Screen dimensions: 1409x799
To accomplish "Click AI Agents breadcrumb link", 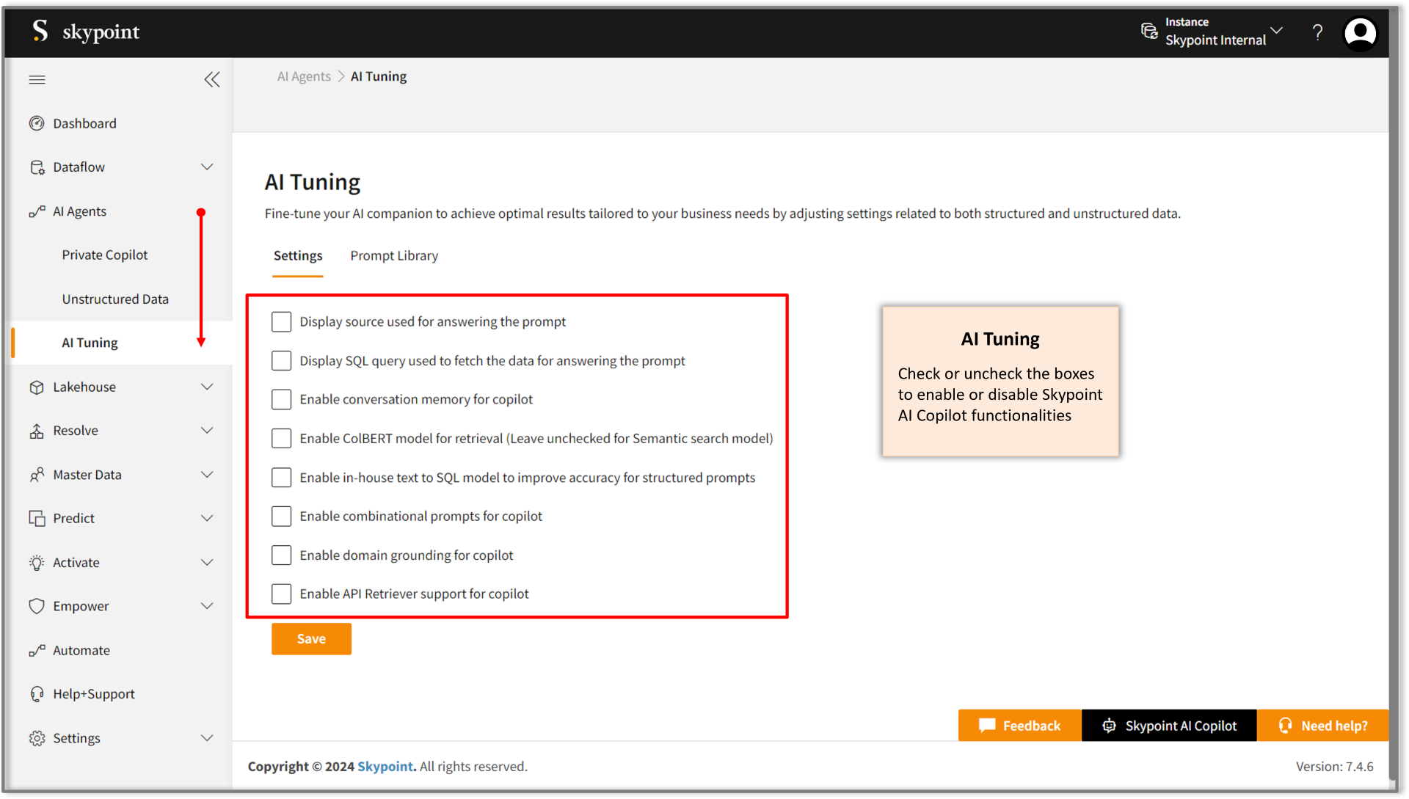I will [x=304, y=76].
